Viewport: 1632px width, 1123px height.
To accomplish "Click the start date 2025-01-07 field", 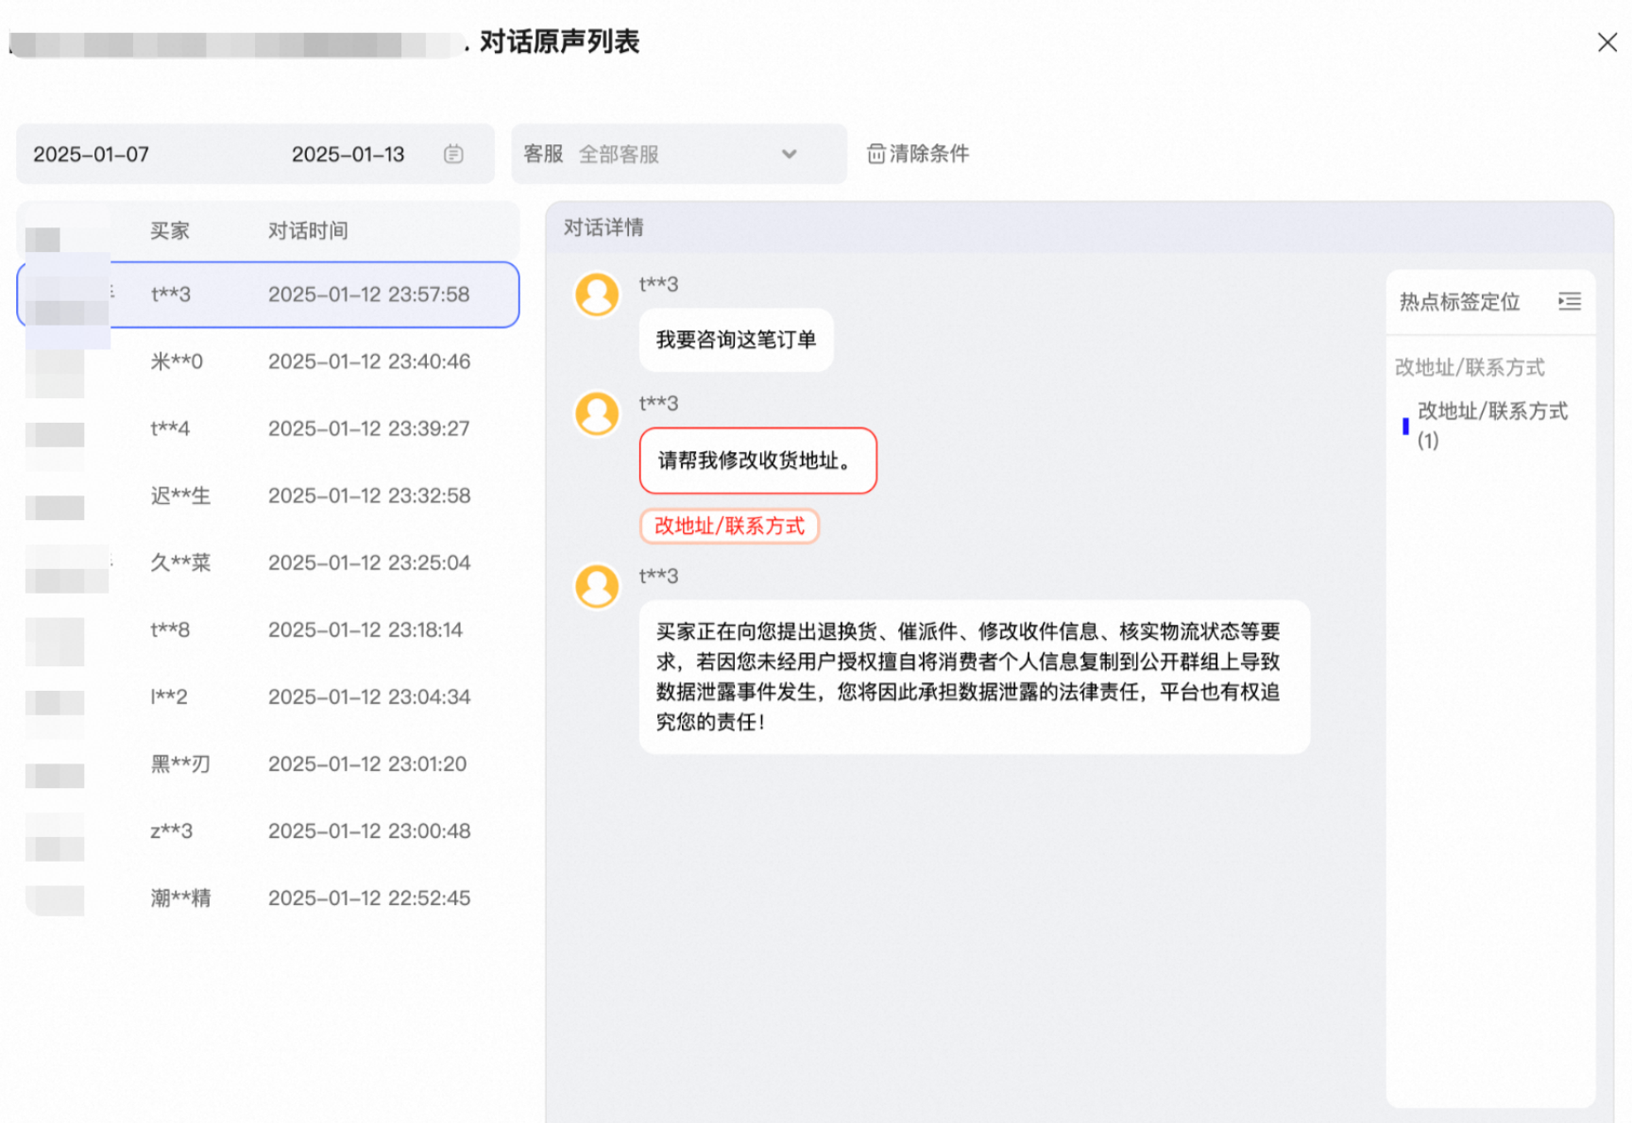I will click(92, 154).
